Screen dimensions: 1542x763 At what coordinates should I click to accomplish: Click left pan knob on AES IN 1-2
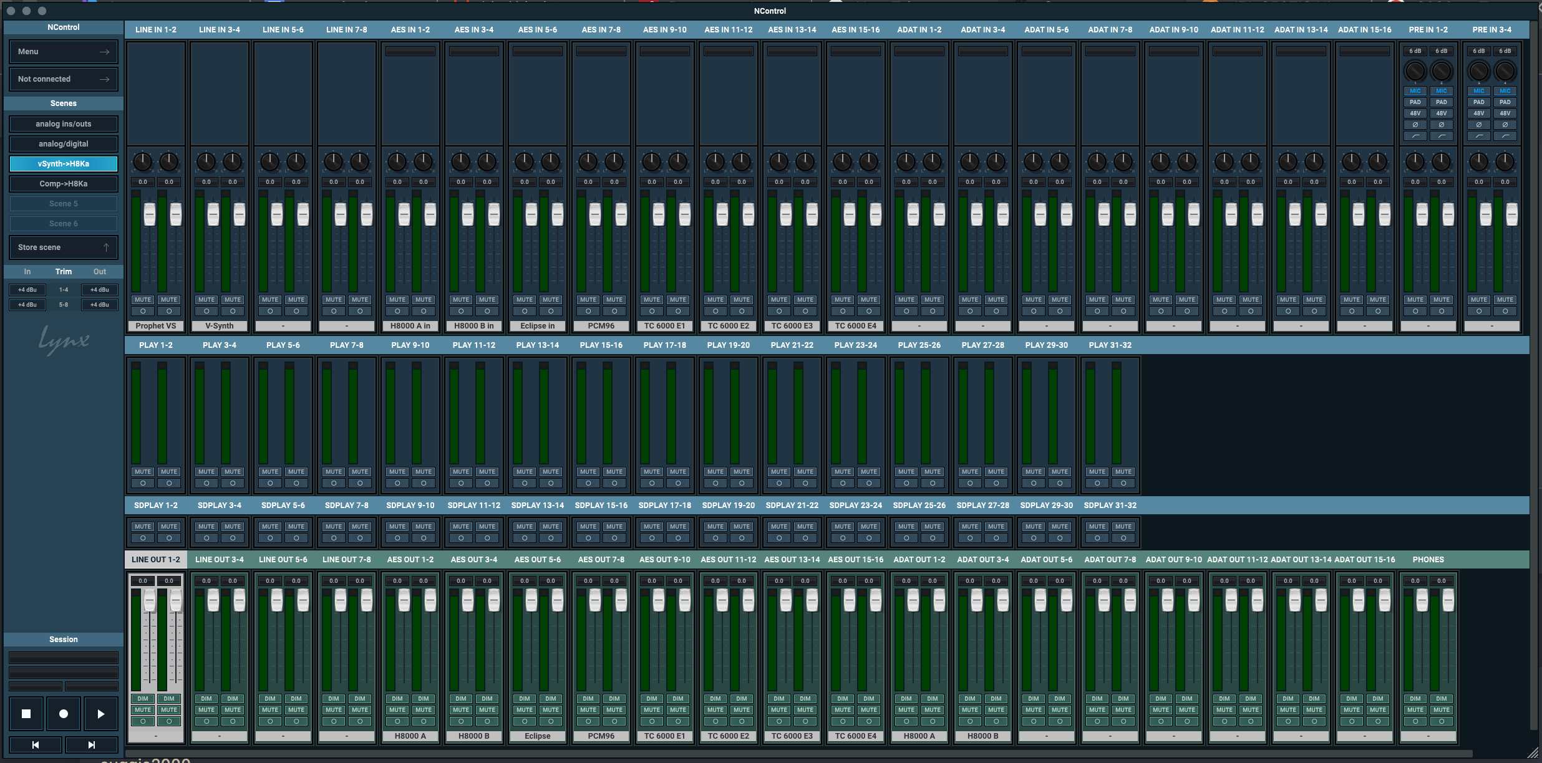click(x=397, y=162)
